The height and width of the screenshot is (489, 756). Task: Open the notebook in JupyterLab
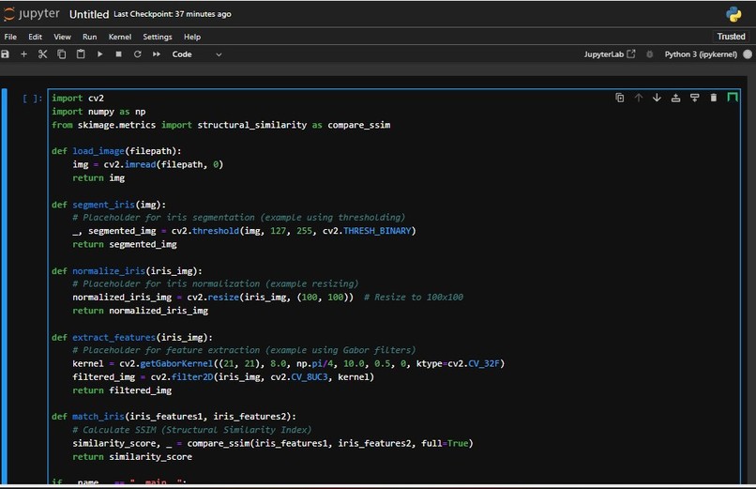[x=610, y=54]
